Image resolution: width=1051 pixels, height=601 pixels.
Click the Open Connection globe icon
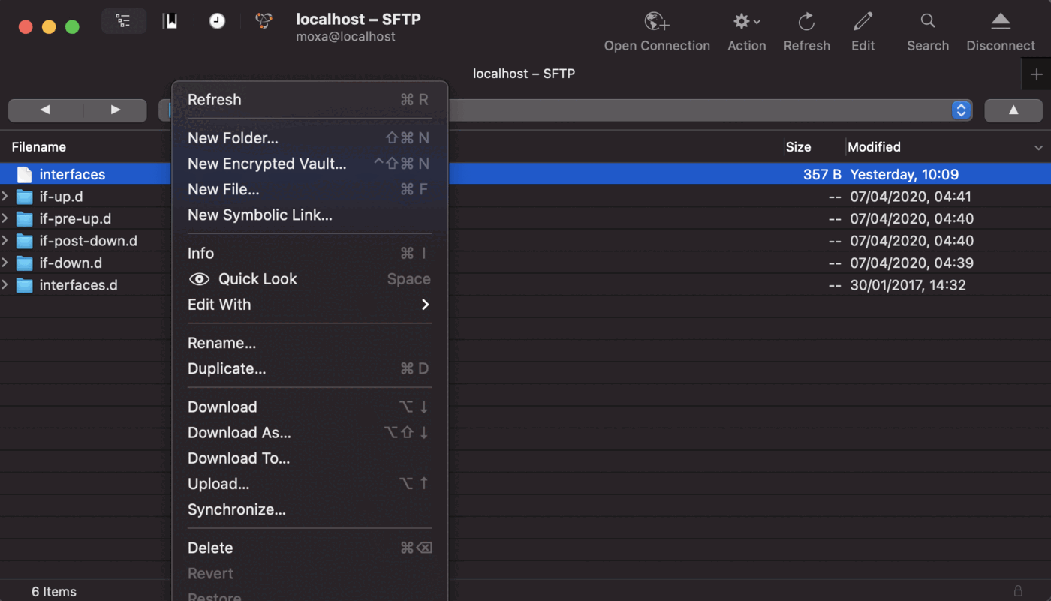[x=657, y=22]
